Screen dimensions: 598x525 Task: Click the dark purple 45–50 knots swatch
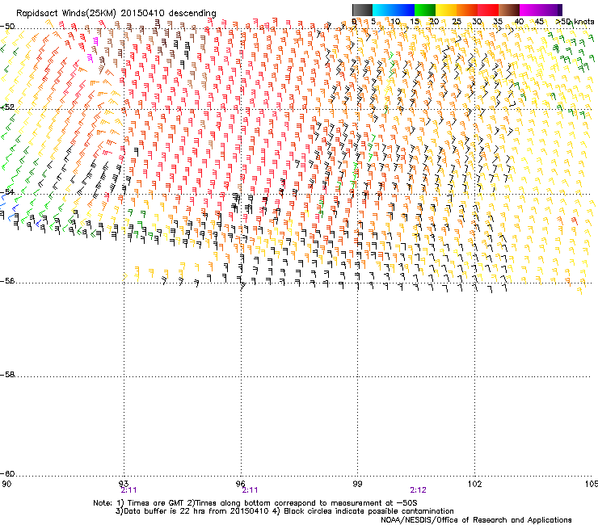551,10
